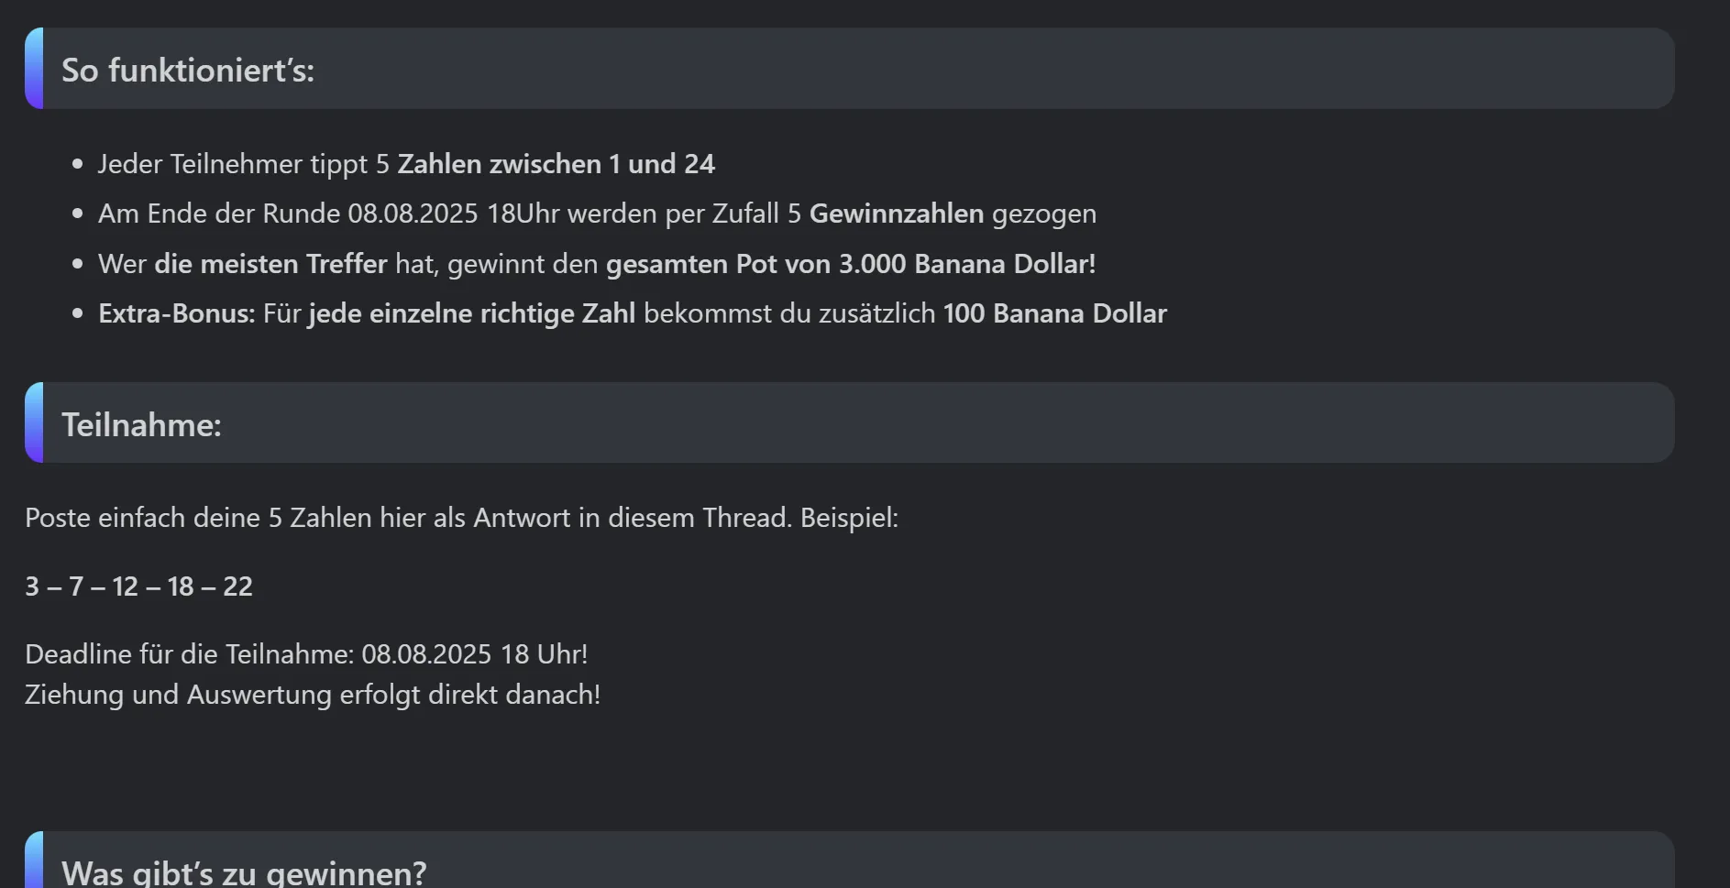Click the bold text "100 Banana Dollar"
1730x888 pixels.
(1054, 313)
